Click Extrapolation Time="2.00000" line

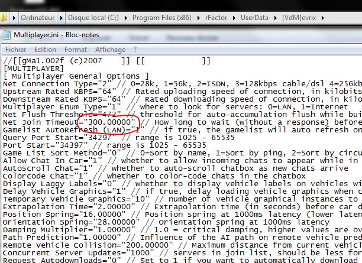coord(182,207)
